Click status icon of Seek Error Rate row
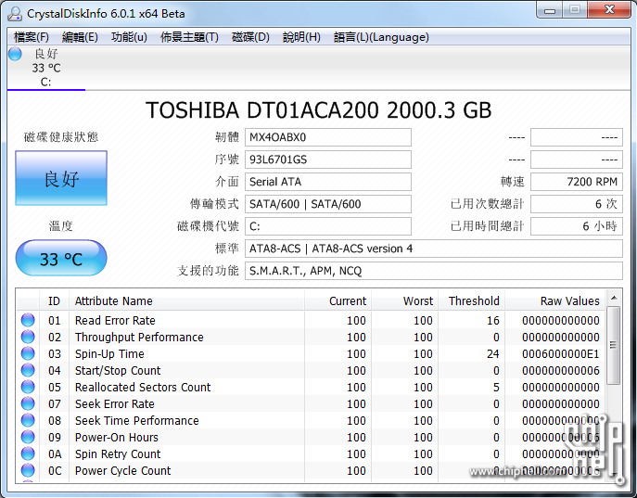The image size is (637, 498). point(28,403)
